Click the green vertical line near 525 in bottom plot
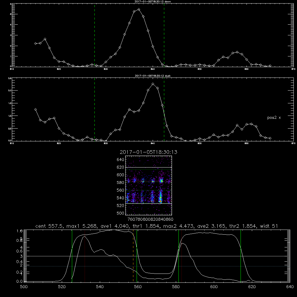The width and height of the screenshot is (297, 297). (72, 256)
